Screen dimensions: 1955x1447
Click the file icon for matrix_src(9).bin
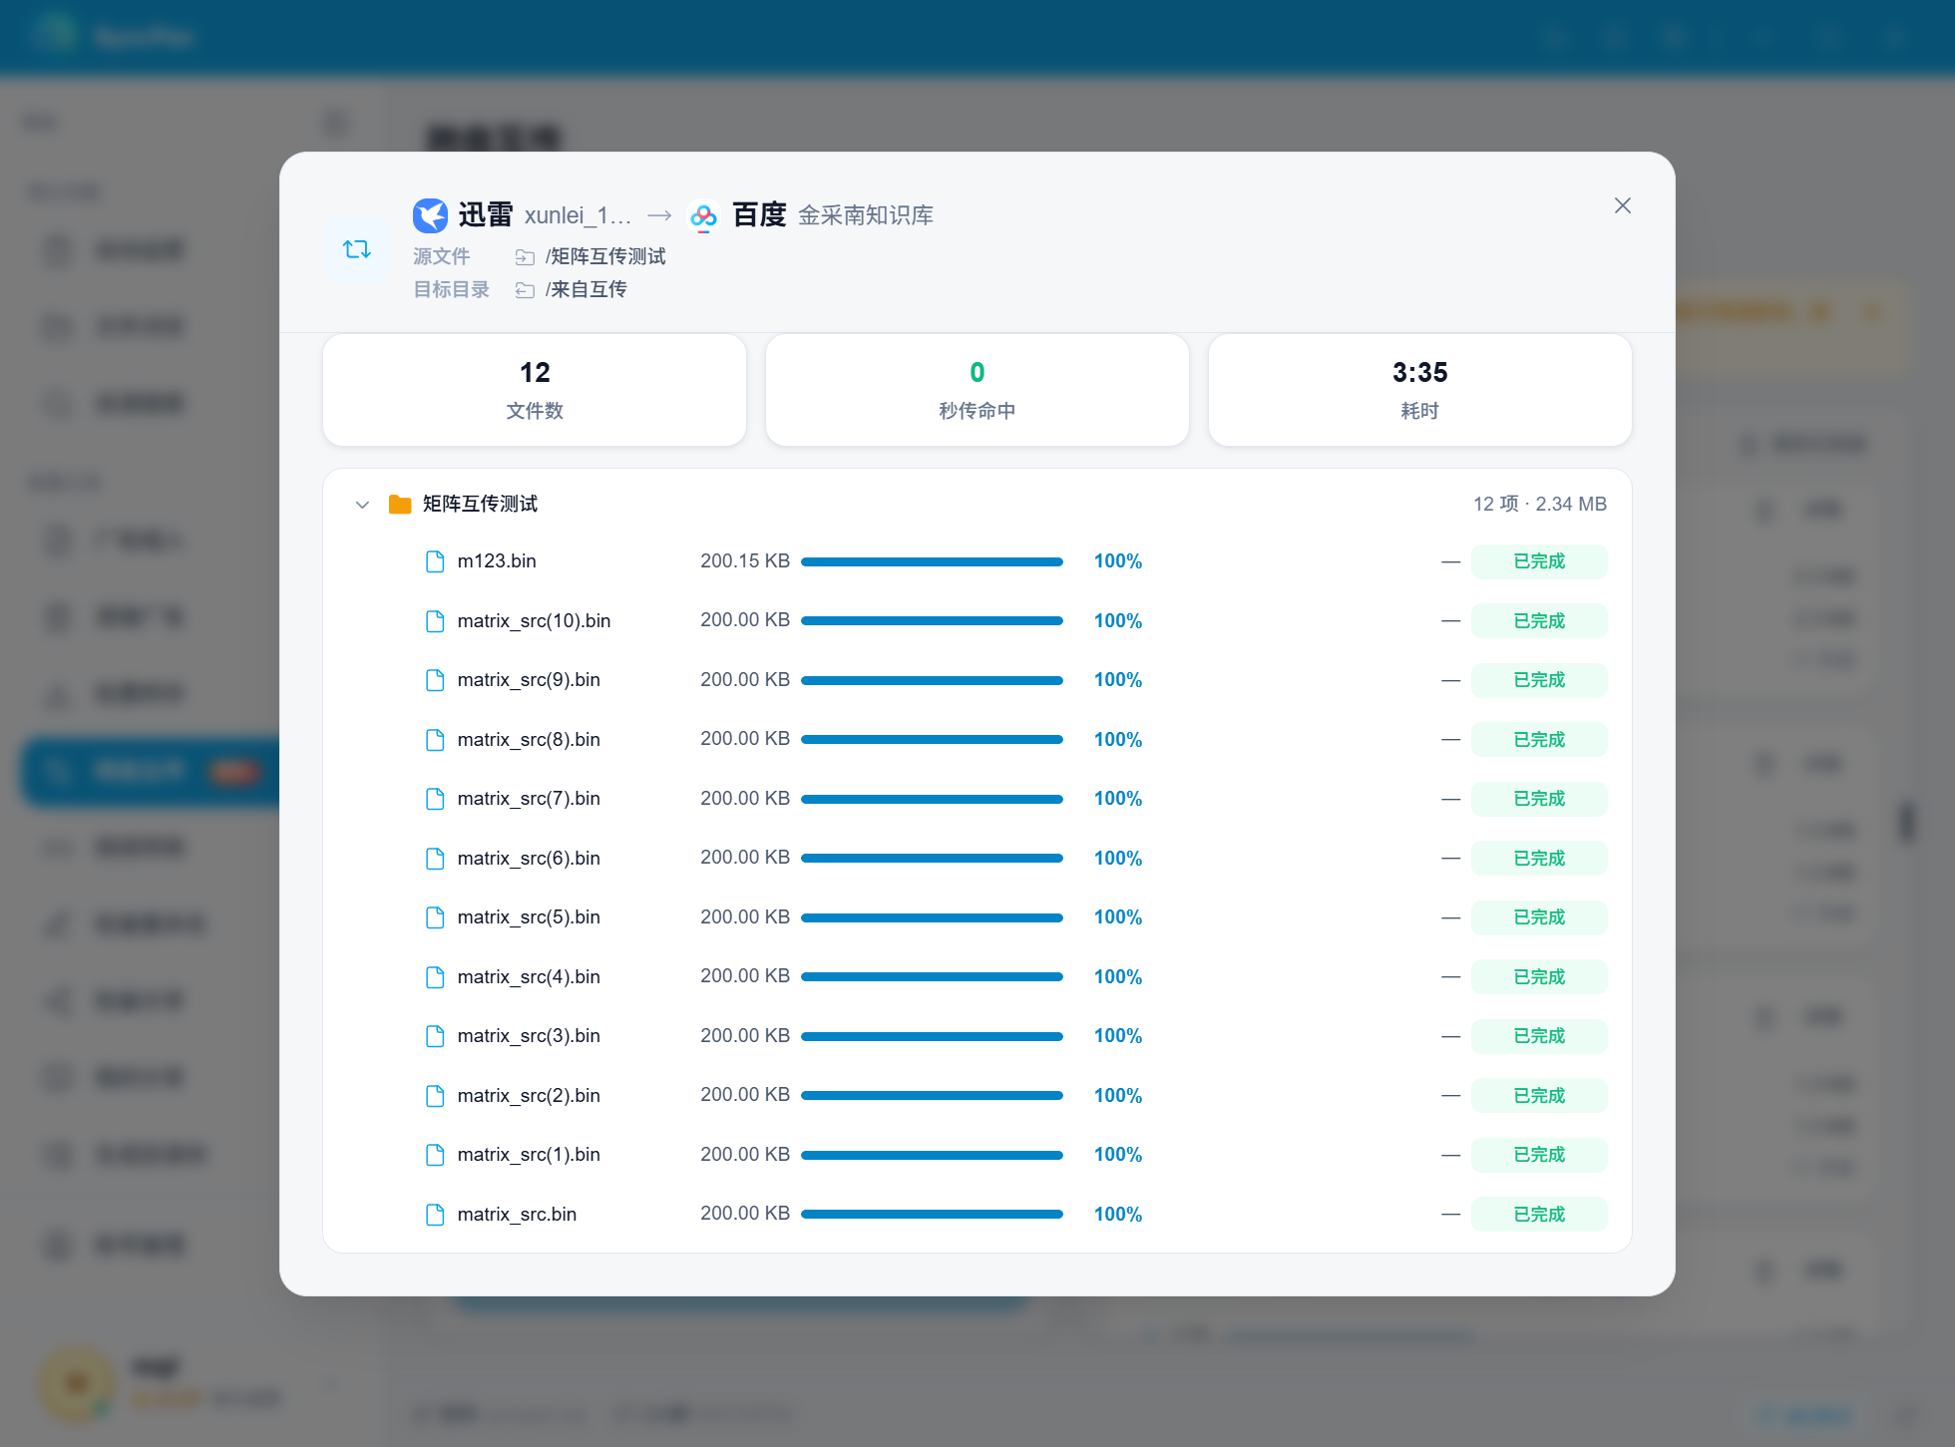coord(435,680)
